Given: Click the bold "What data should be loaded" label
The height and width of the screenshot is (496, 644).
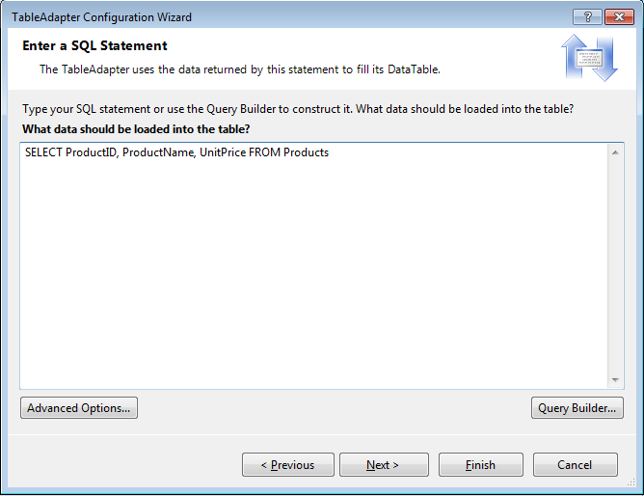Looking at the screenshot, I should [x=135, y=129].
